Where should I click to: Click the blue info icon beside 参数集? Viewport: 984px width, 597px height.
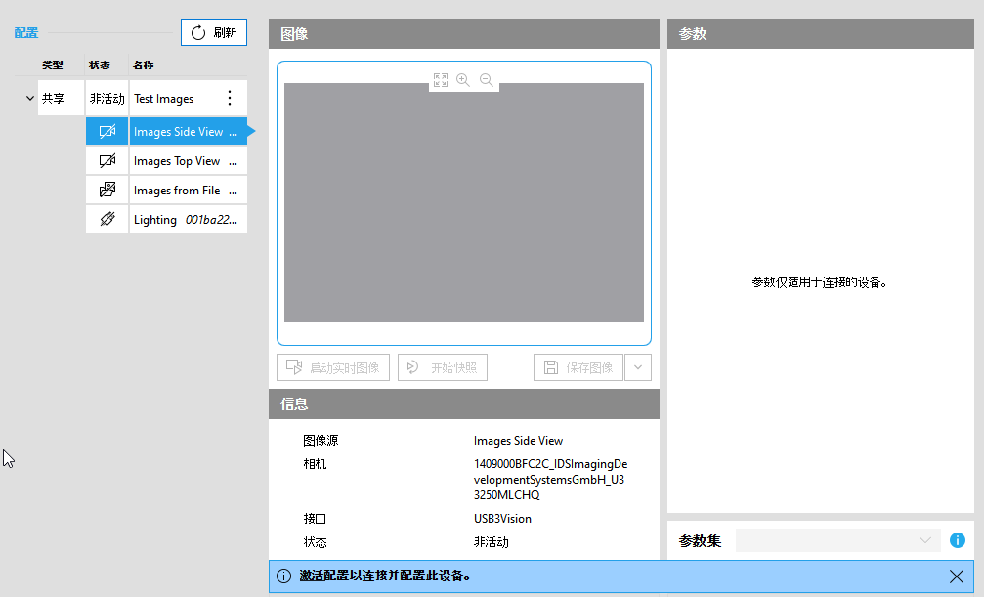click(958, 540)
